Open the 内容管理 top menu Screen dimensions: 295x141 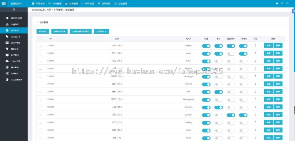55,3
